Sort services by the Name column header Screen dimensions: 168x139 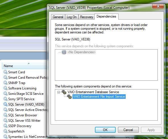(x=24, y=66)
